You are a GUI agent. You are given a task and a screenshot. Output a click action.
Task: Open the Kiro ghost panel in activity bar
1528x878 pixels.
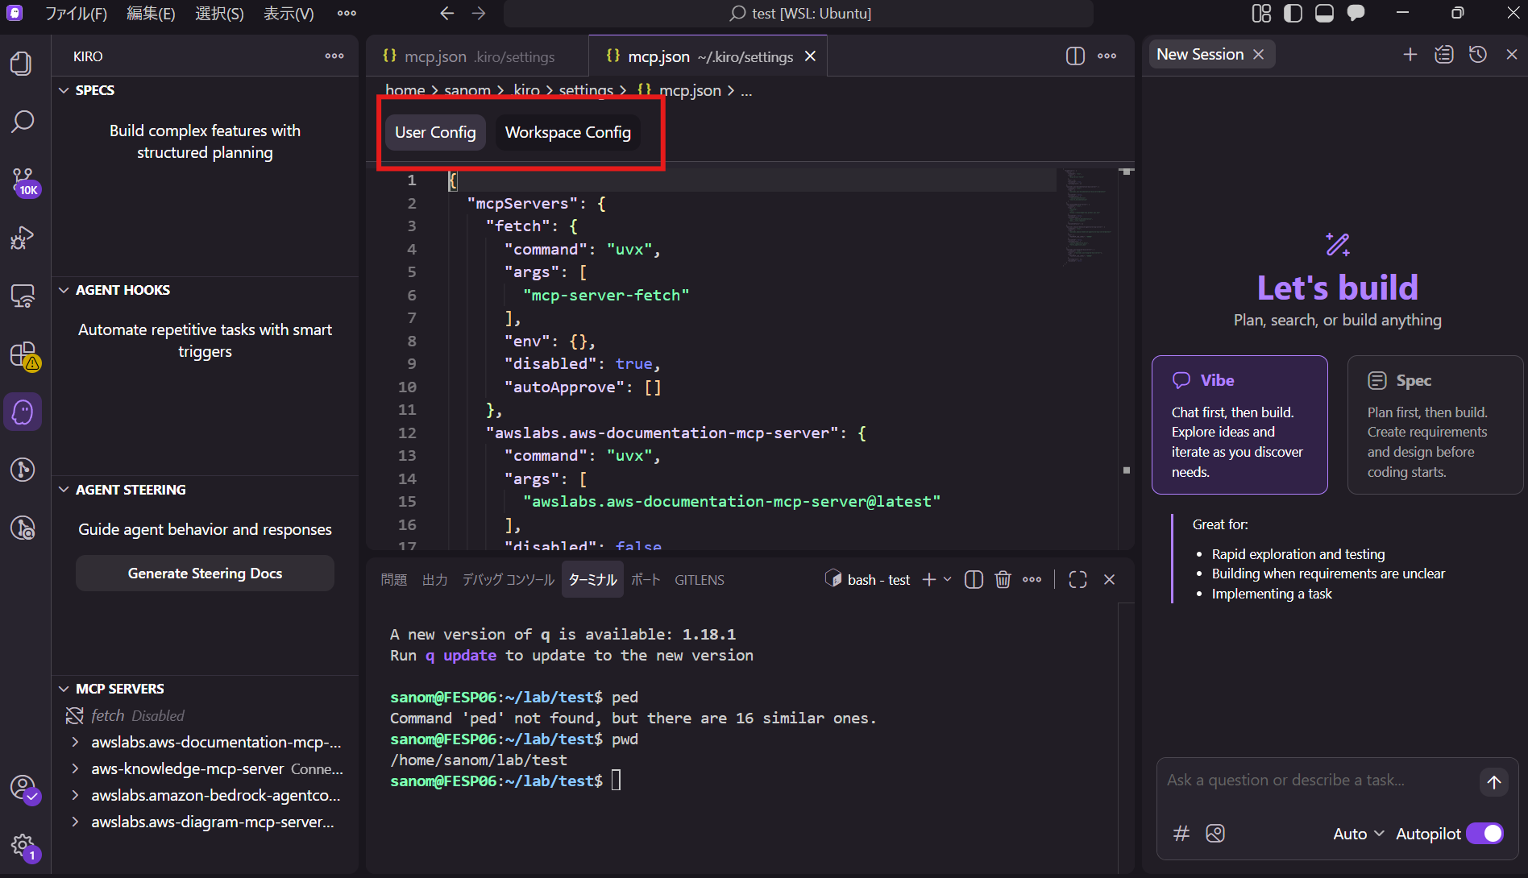pyautogui.click(x=23, y=412)
